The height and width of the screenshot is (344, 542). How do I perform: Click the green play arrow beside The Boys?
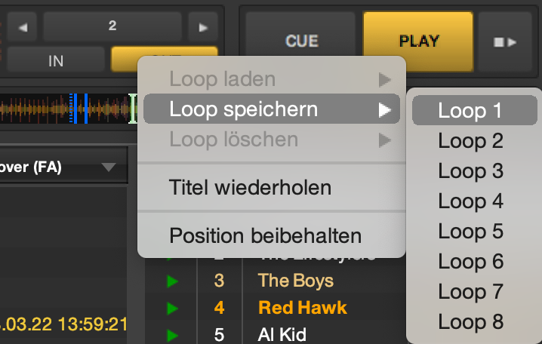click(172, 282)
